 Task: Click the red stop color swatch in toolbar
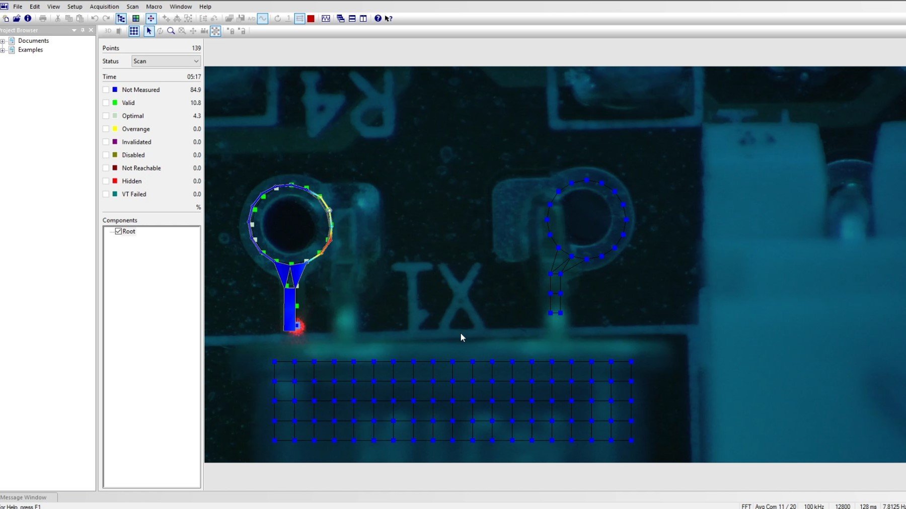[x=311, y=19]
